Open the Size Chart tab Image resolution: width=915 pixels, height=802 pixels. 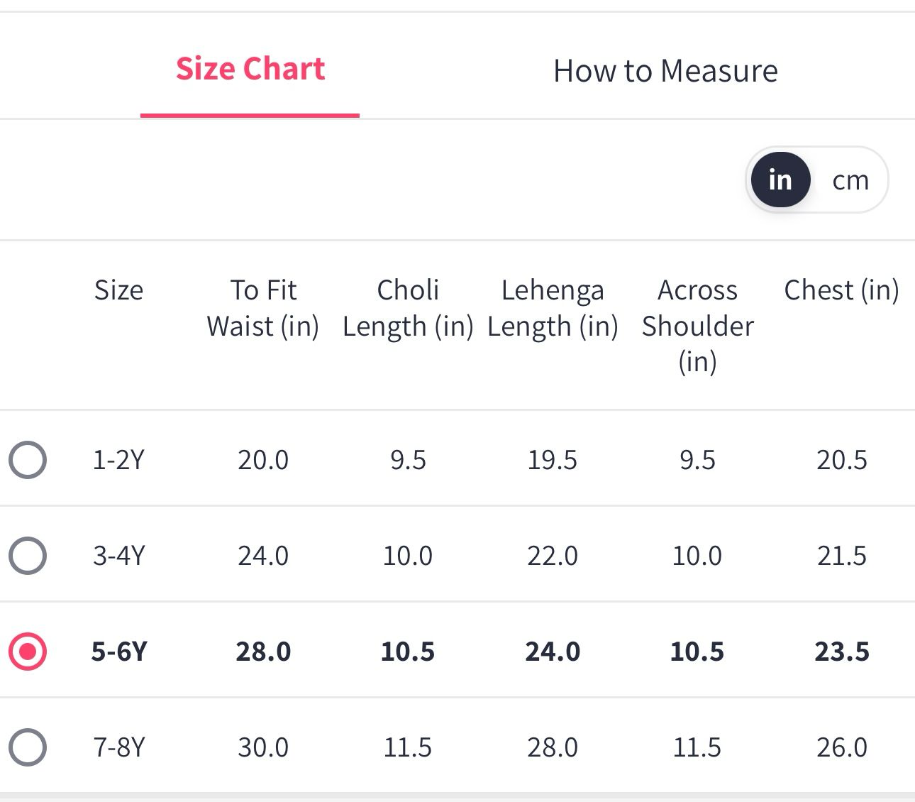[250, 70]
